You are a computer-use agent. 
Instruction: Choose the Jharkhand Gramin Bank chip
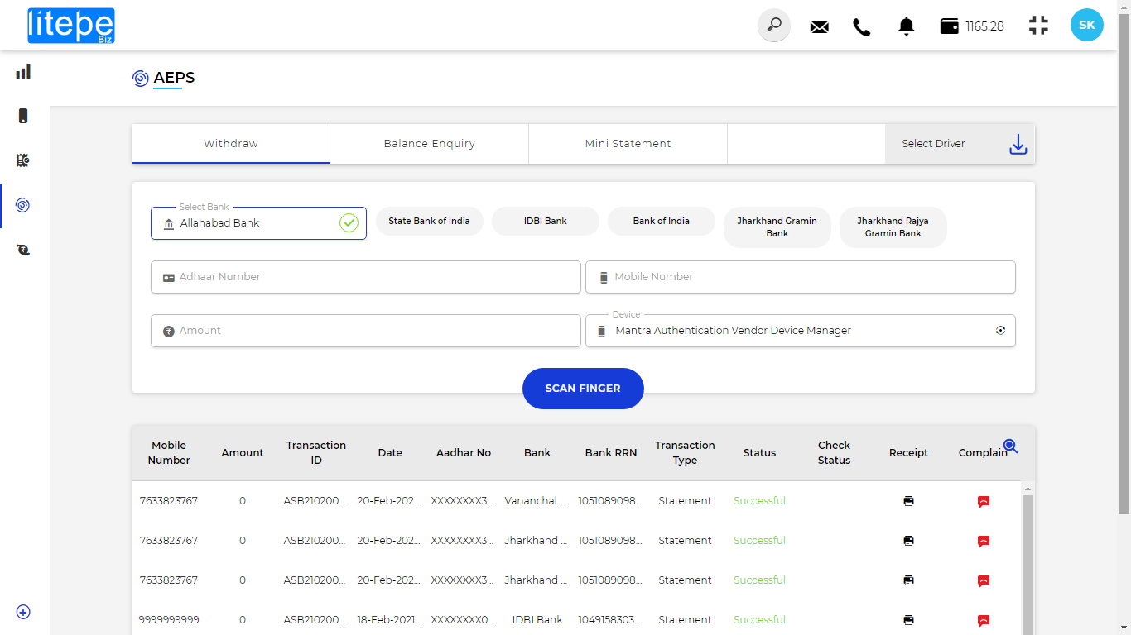[777, 227]
